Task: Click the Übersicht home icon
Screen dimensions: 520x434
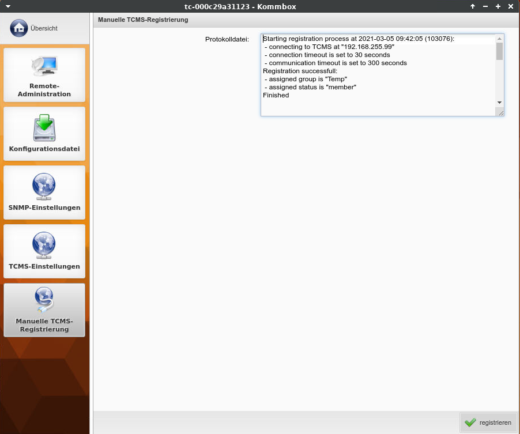Action: click(19, 28)
